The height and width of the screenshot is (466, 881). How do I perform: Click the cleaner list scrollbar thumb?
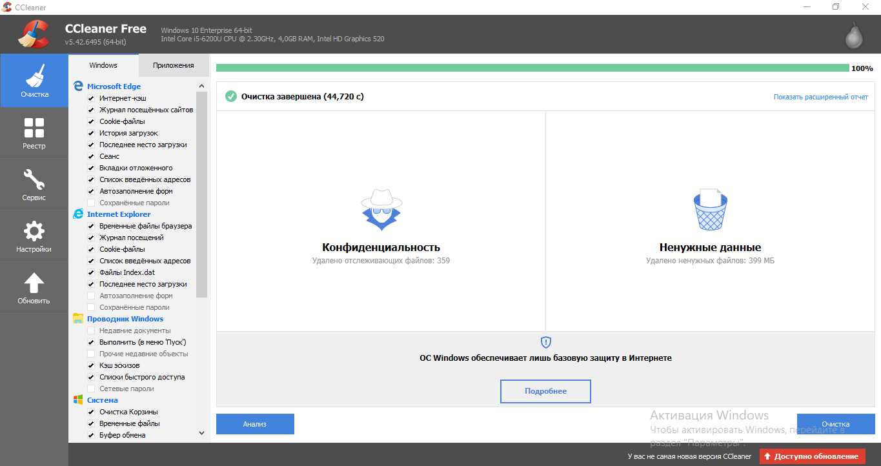coord(201,194)
